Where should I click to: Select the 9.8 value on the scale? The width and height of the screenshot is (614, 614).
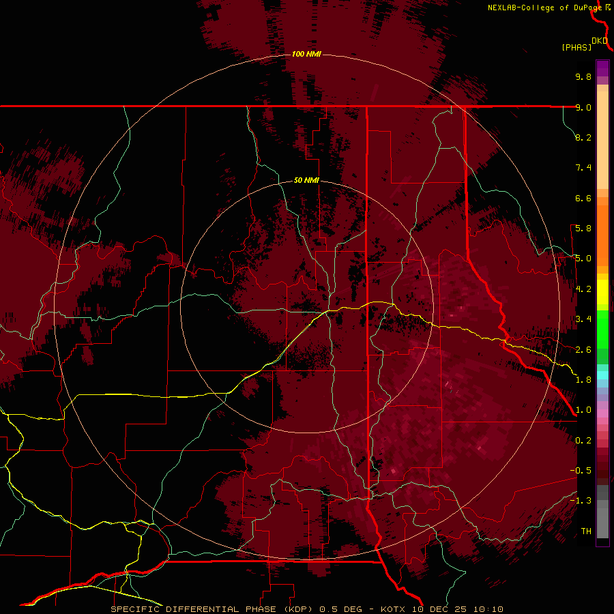point(583,76)
